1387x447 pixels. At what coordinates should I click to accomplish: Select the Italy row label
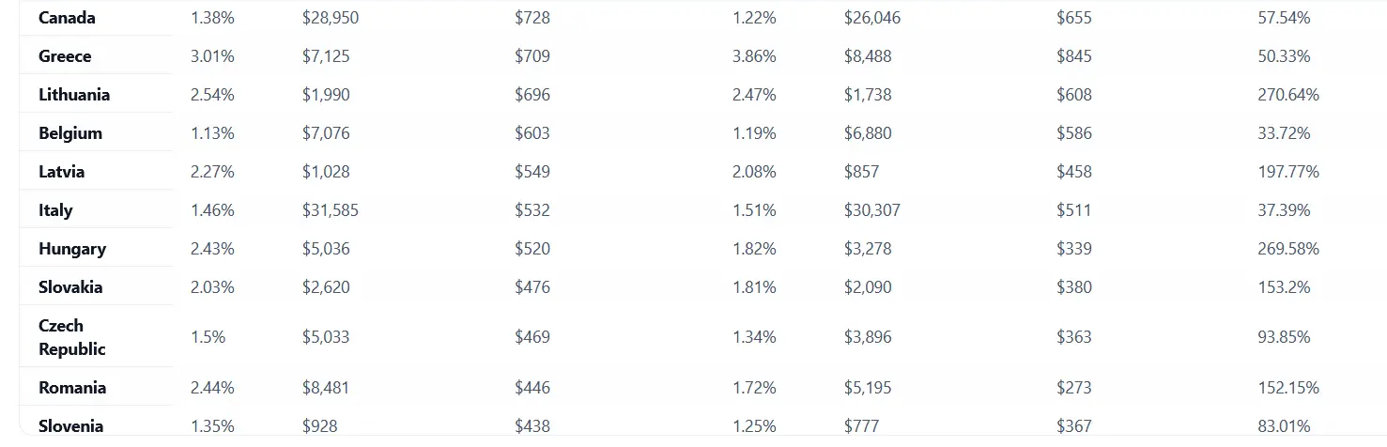tap(55, 210)
